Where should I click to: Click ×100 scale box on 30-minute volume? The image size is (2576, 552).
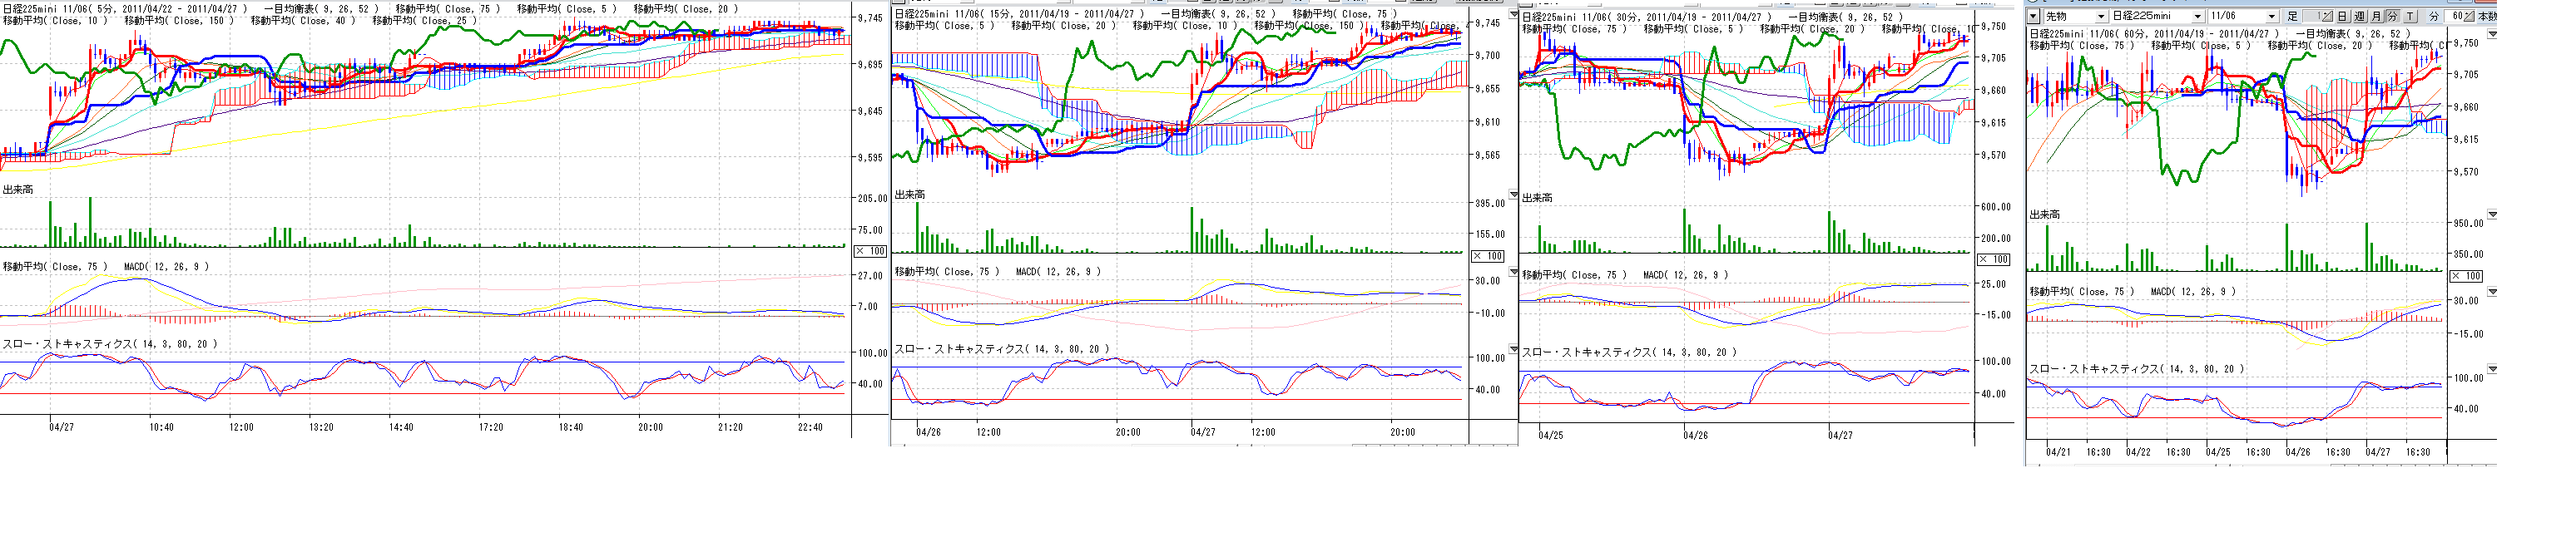point(1993,260)
